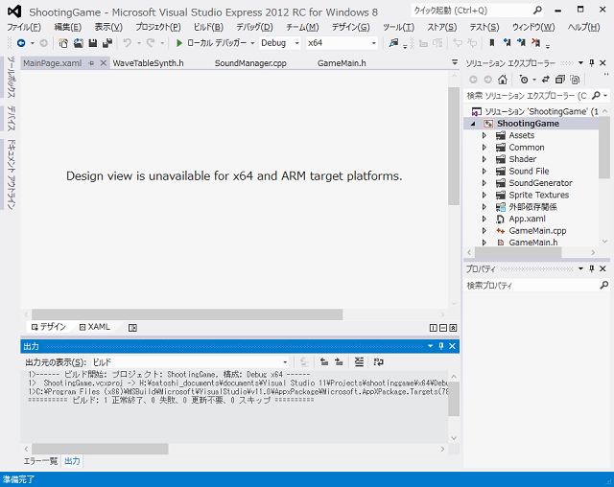Switch to the WaveTableSynth.h tab

point(148,63)
